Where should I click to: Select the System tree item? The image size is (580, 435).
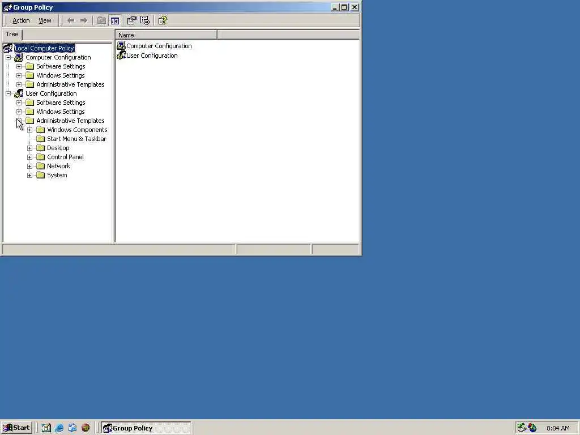(x=57, y=176)
